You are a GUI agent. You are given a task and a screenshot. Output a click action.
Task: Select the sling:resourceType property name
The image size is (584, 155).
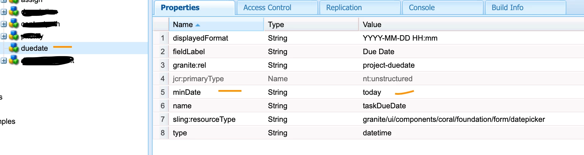[204, 119]
